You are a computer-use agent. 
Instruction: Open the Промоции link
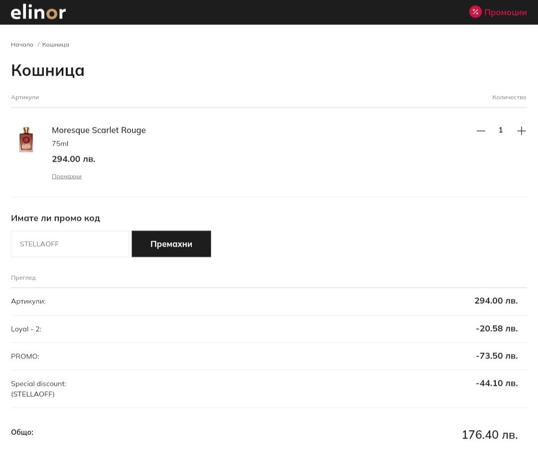pyautogui.click(x=505, y=12)
